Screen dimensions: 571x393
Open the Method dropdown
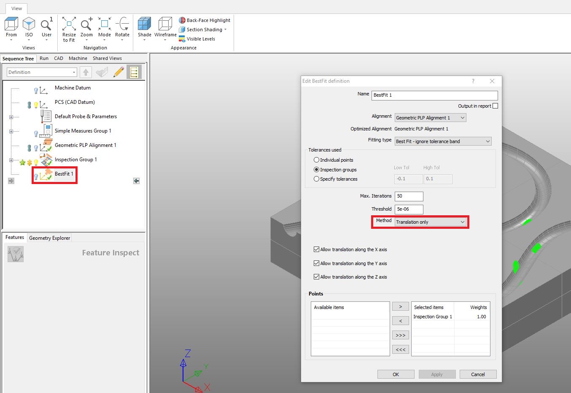coord(431,222)
